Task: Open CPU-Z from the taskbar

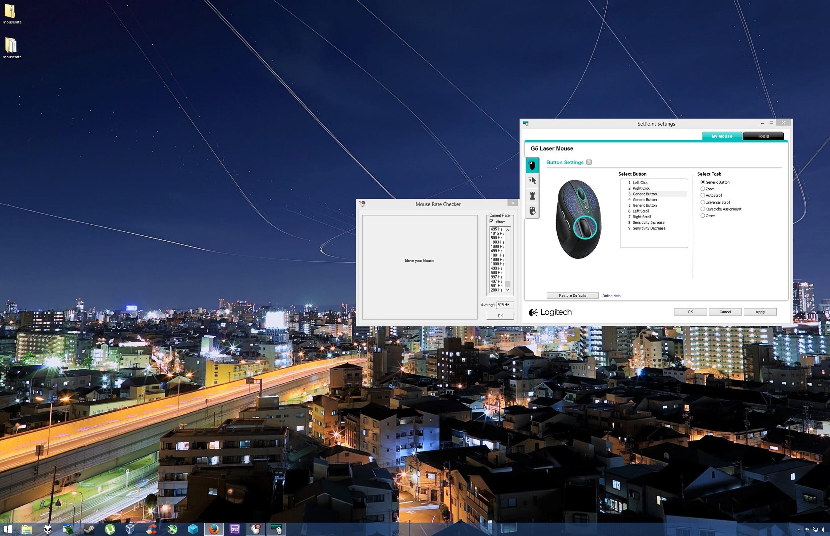Action: [234, 529]
